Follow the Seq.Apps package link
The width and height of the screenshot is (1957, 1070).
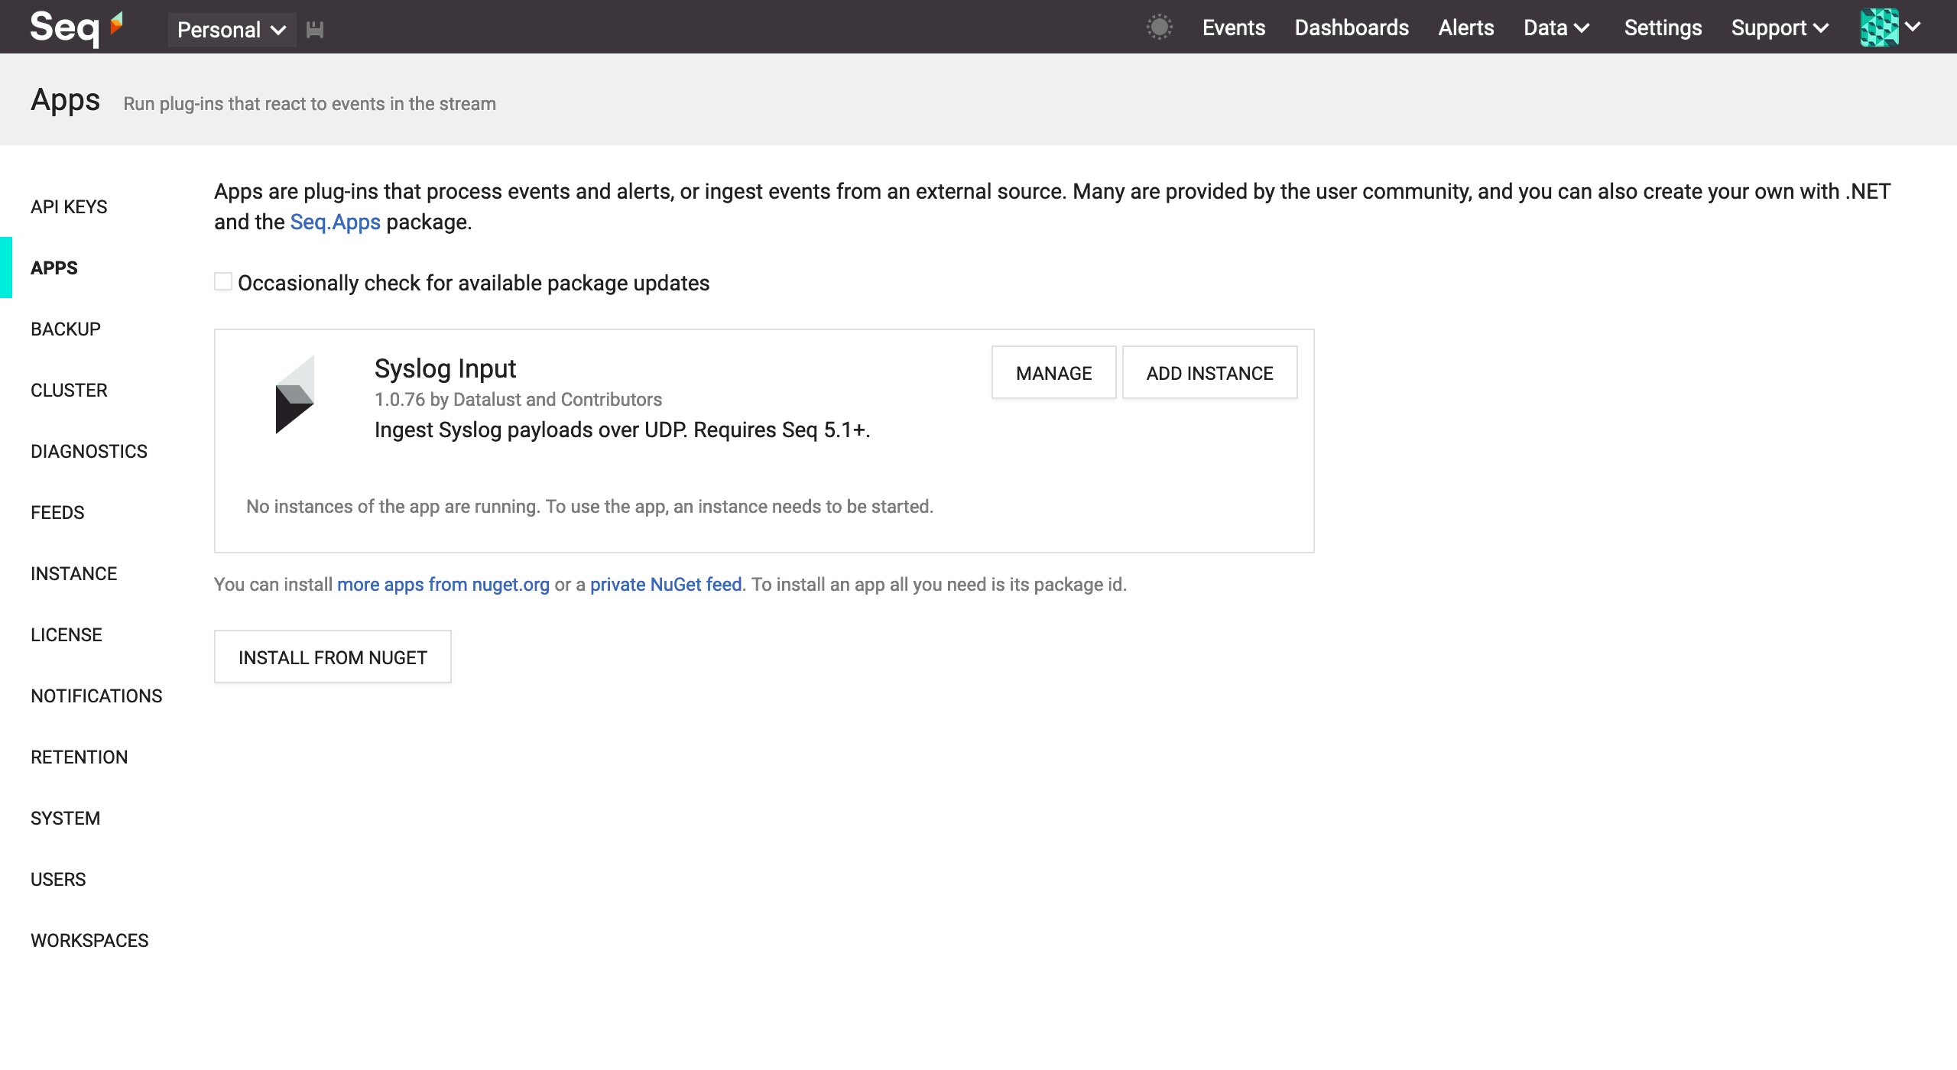tap(335, 222)
